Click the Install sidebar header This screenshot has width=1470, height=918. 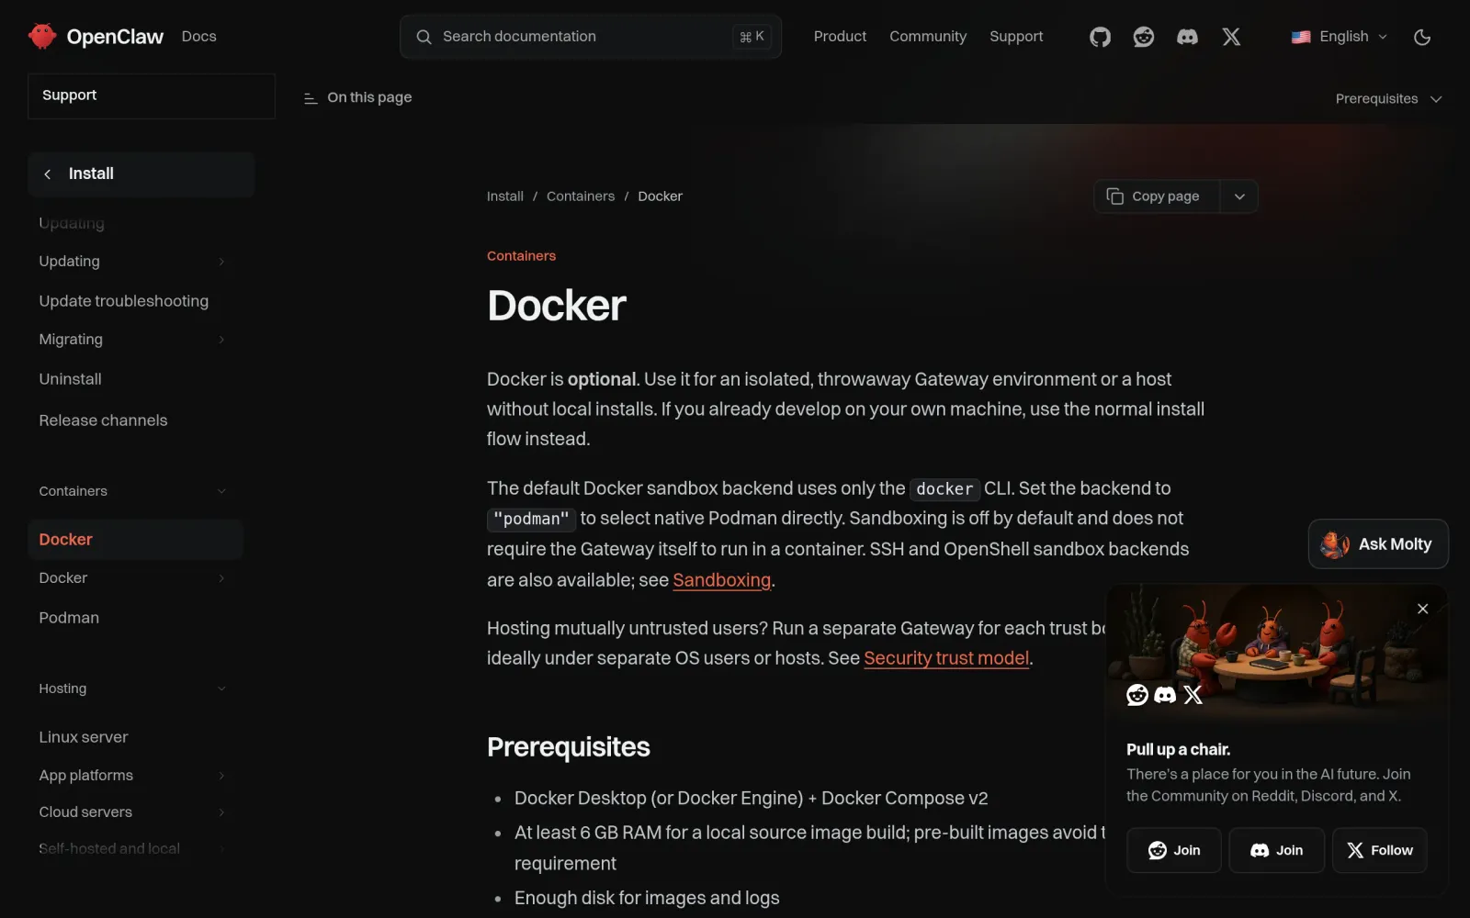coord(141,174)
